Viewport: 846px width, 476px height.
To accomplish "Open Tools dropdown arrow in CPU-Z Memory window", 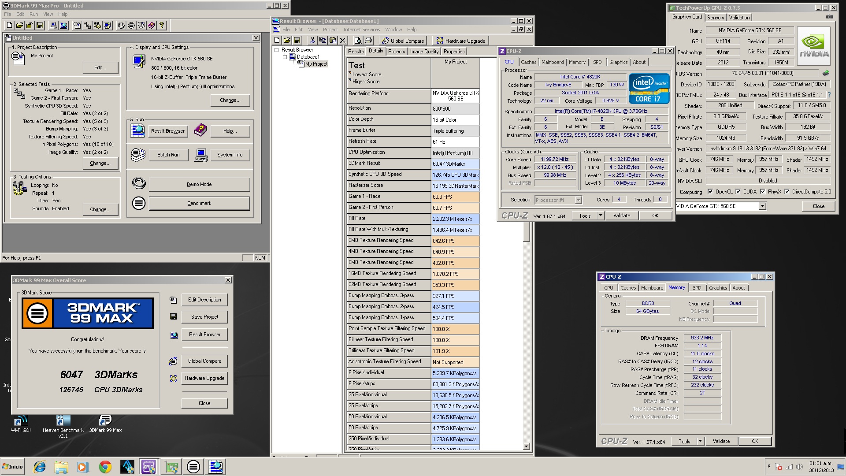I will click(700, 441).
